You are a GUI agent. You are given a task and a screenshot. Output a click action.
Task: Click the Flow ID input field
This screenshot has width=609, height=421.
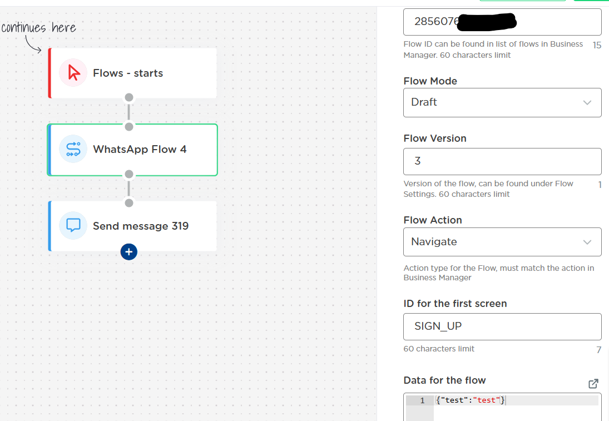(x=502, y=22)
